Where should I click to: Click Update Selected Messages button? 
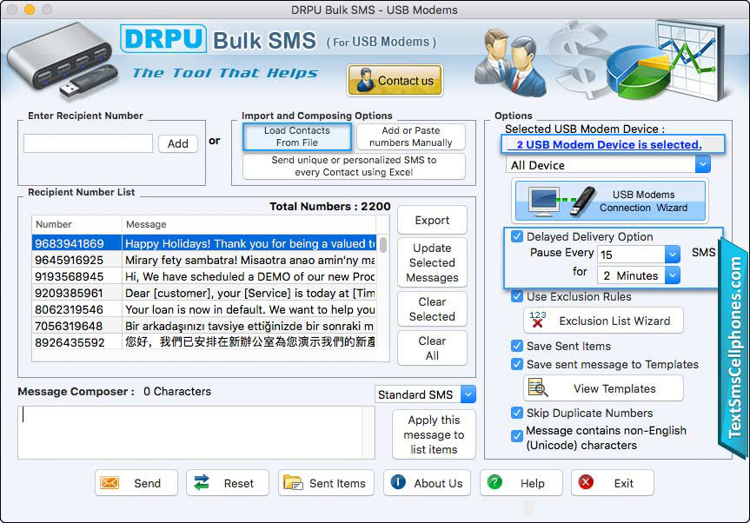432,262
